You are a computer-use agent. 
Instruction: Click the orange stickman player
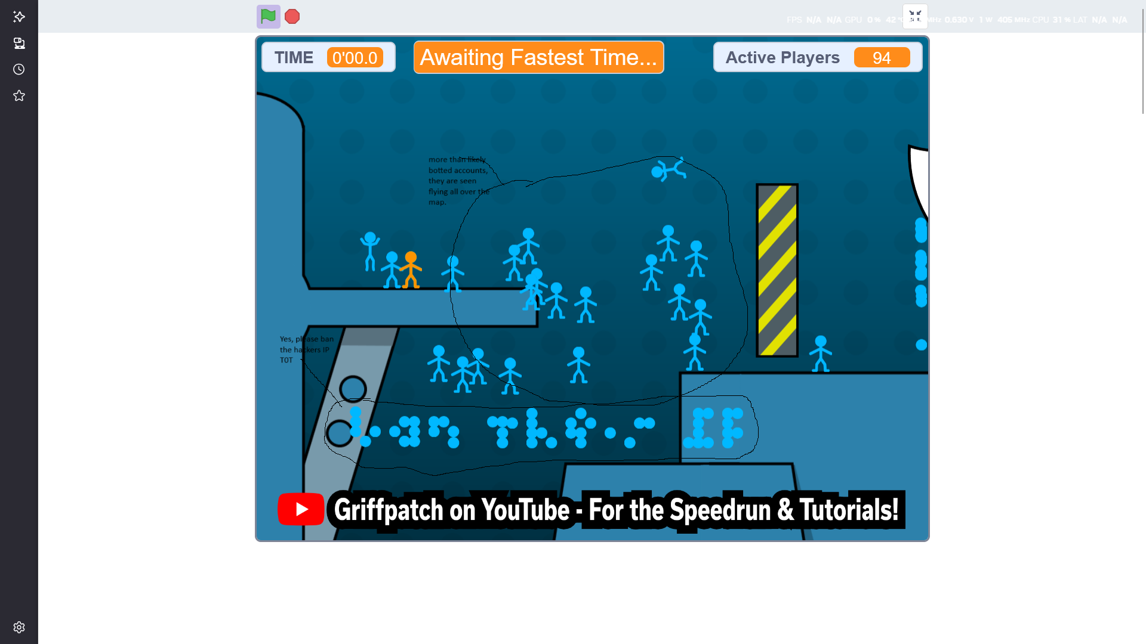coord(411,270)
